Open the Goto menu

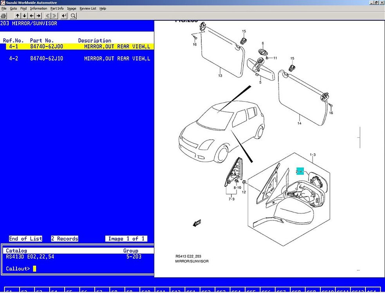(13, 8)
